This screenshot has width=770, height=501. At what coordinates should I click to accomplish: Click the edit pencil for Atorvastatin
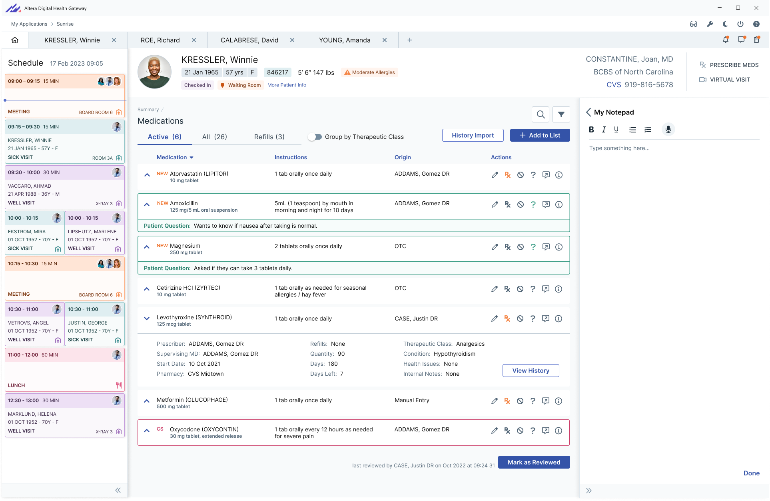click(x=495, y=175)
